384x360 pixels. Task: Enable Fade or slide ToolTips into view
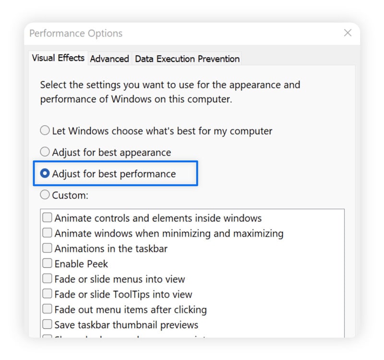tap(47, 294)
